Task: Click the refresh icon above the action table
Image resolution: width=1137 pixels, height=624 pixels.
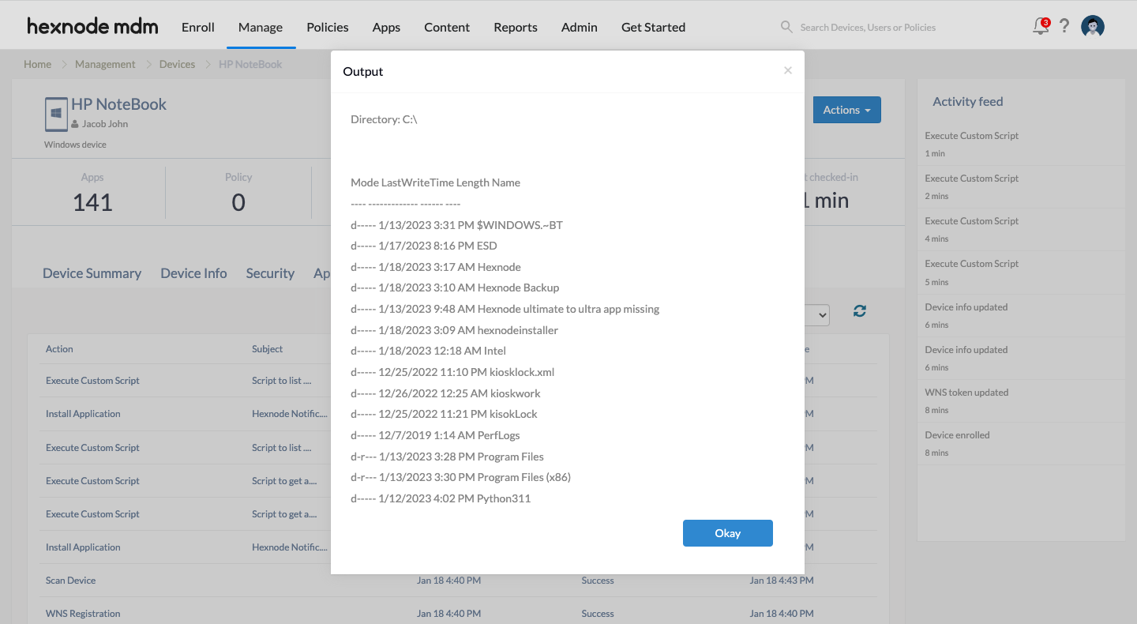Action: click(860, 311)
